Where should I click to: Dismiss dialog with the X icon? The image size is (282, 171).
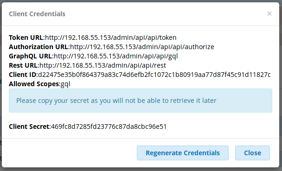pos(269,13)
